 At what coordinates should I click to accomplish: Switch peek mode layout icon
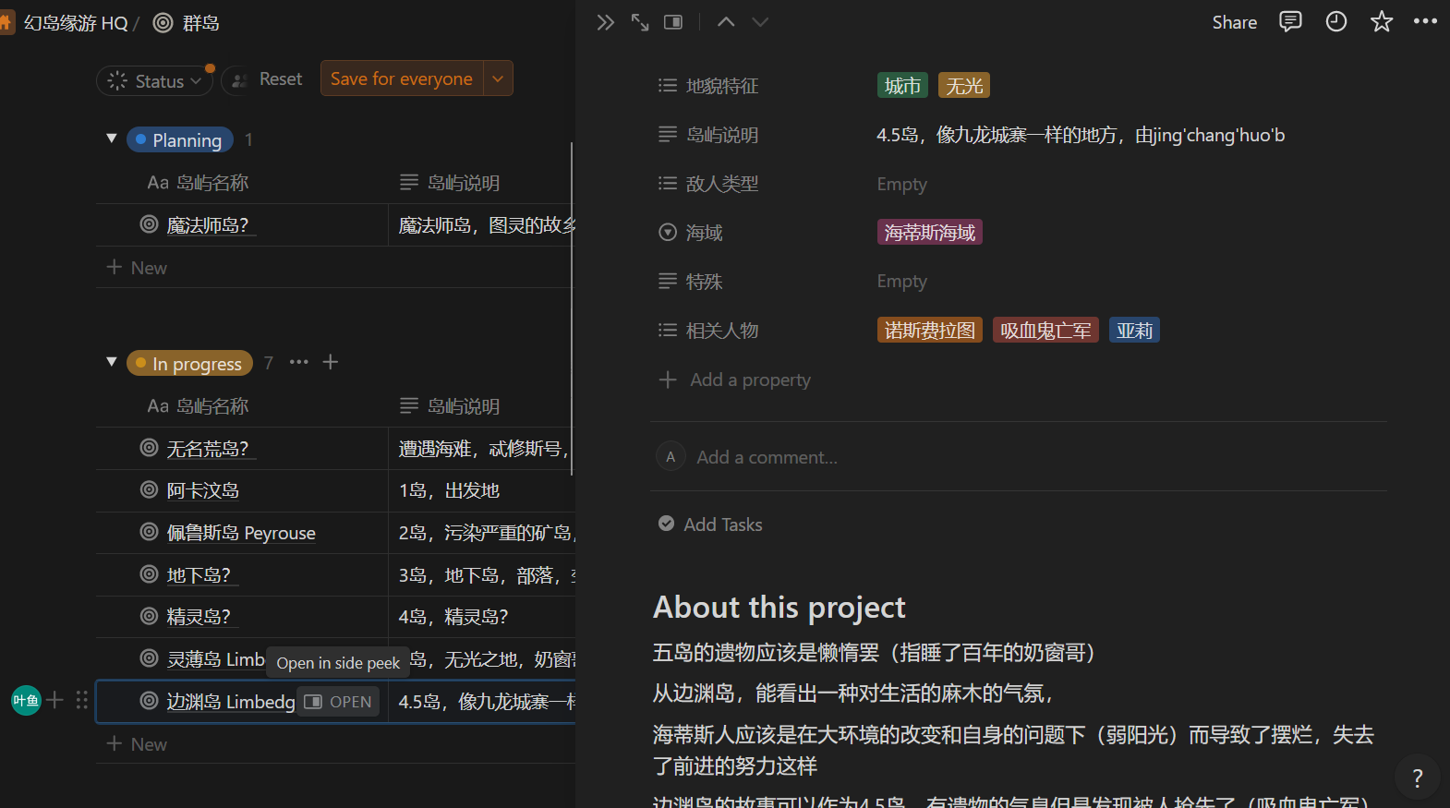(x=673, y=22)
